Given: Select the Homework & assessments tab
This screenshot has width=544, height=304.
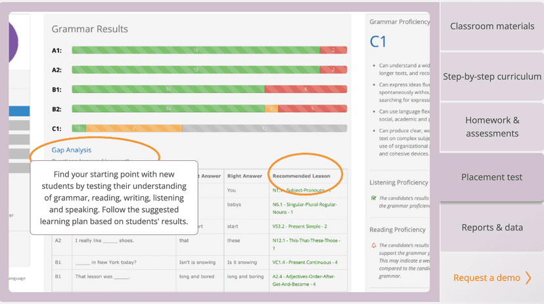Looking at the screenshot, I should [x=491, y=127].
